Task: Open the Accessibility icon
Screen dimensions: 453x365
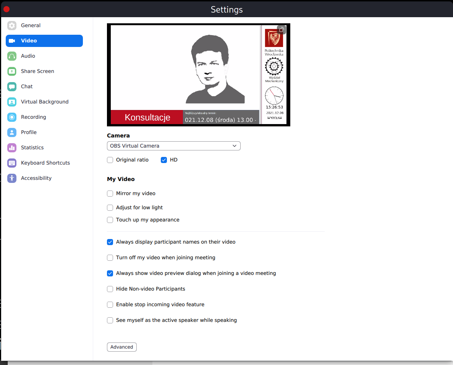Action: [12, 178]
